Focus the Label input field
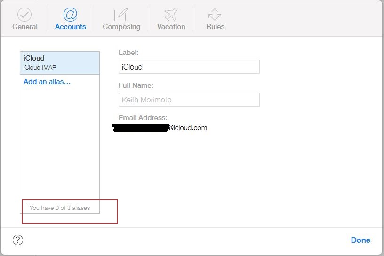Screen dimensions: 384x256 click(189, 67)
